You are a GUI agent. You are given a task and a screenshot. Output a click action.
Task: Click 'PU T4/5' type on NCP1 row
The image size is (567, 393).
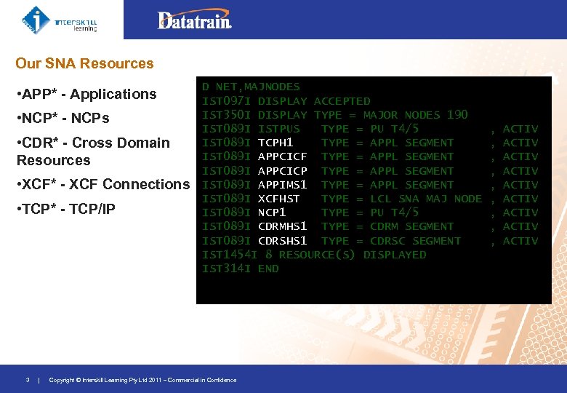pyautogui.click(x=394, y=212)
